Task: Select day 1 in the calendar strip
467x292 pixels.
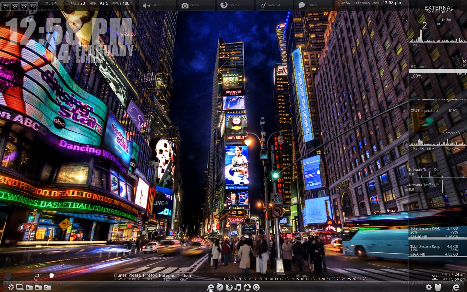Action: [224, 279]
